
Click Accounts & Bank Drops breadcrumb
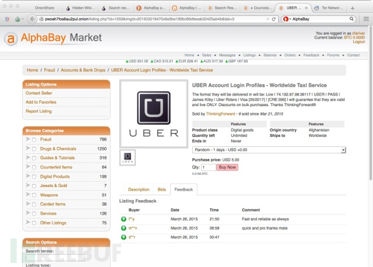83,70
